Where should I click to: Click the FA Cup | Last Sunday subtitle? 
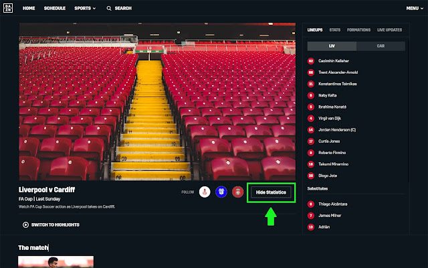point(39,199)
